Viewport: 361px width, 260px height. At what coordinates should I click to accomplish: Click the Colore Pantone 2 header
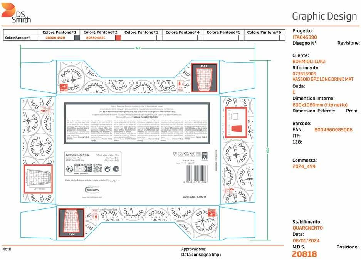pyautogui.click(x=101, y=32)
